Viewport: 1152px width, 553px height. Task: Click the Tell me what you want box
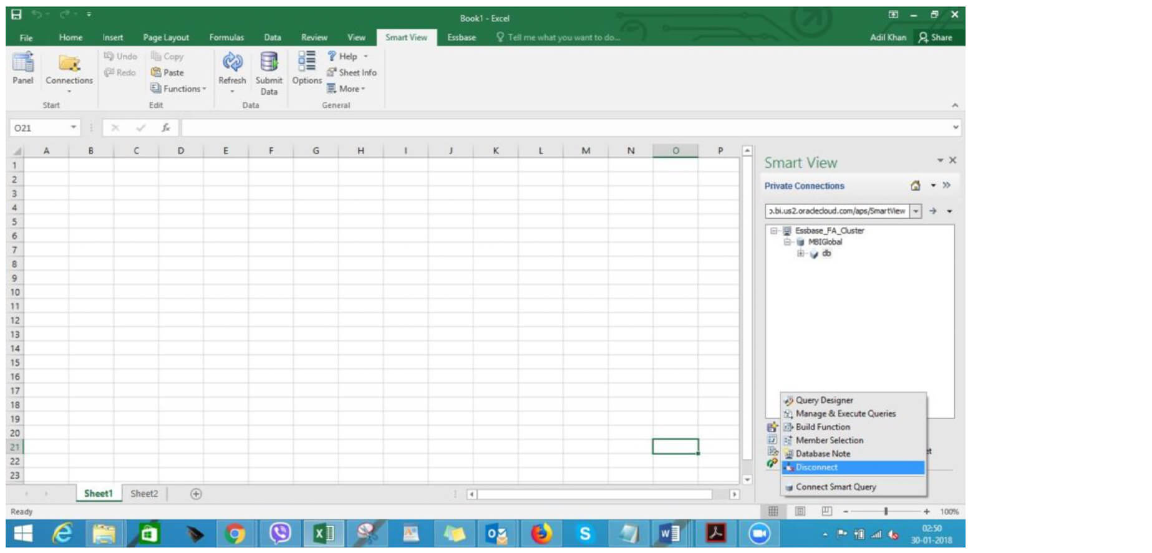pos(558,37)
